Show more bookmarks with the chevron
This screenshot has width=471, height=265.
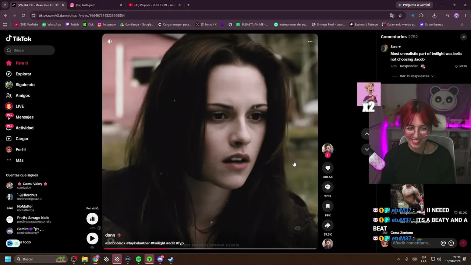462,25
